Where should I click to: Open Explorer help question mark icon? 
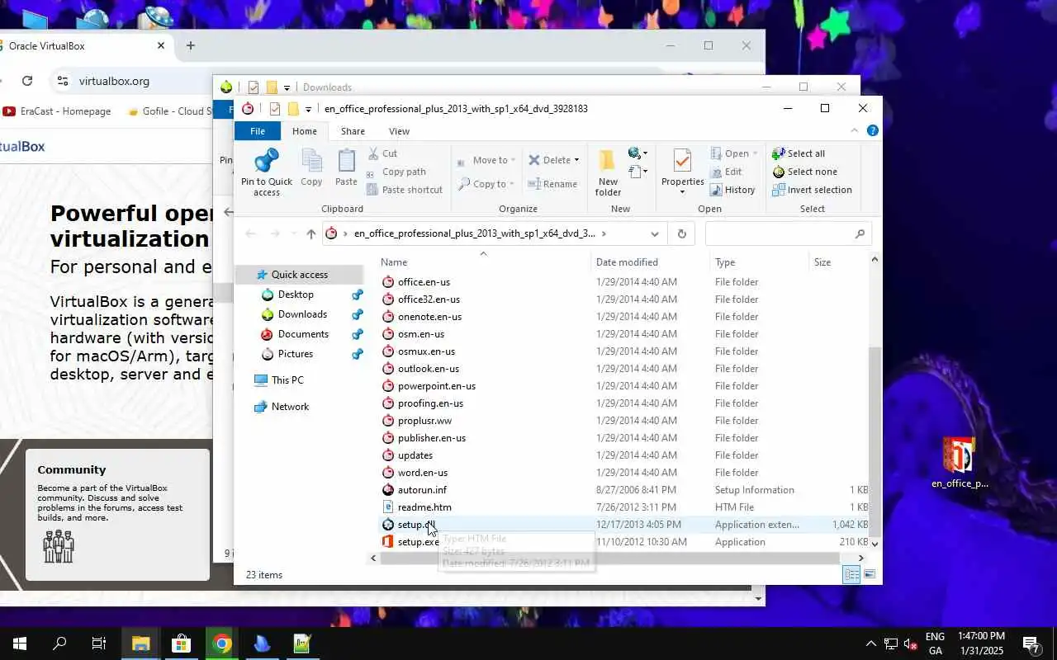(x=872, y=130)
